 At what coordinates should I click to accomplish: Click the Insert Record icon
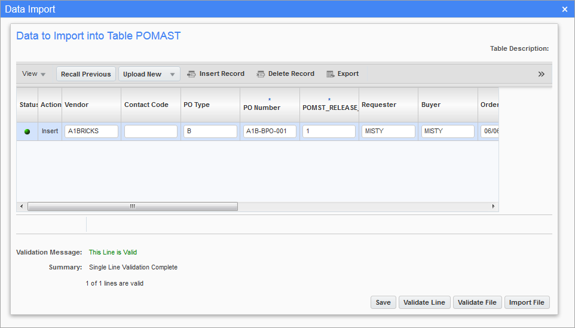192,74
